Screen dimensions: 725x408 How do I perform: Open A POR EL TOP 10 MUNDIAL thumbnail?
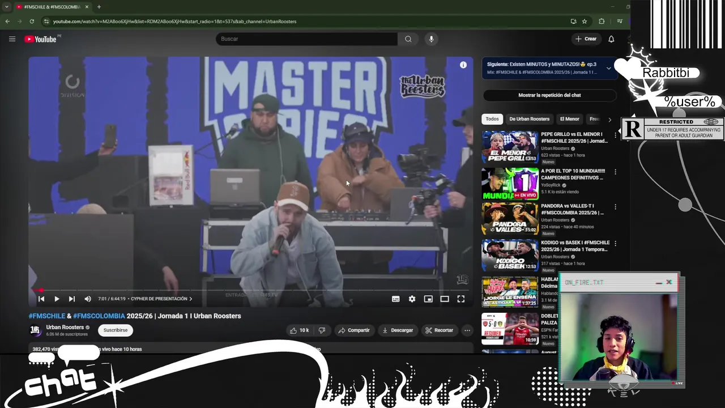[510, 184]
